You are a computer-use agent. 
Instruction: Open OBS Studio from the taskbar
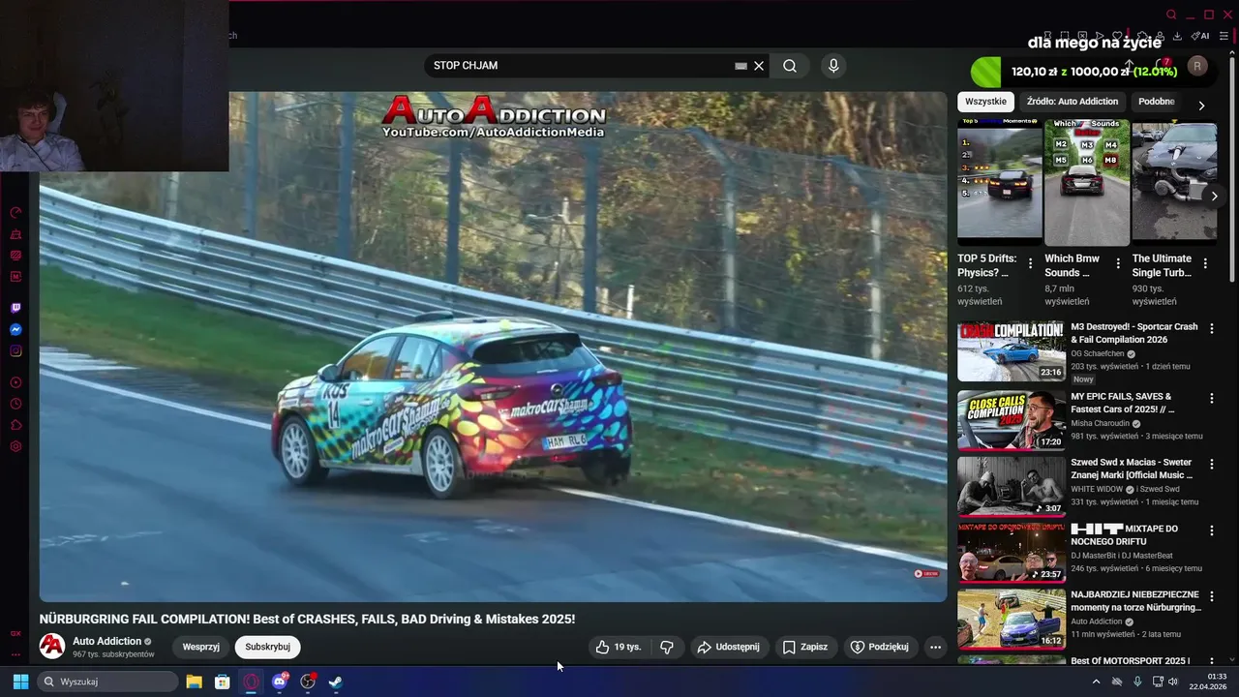pos(308,682)
